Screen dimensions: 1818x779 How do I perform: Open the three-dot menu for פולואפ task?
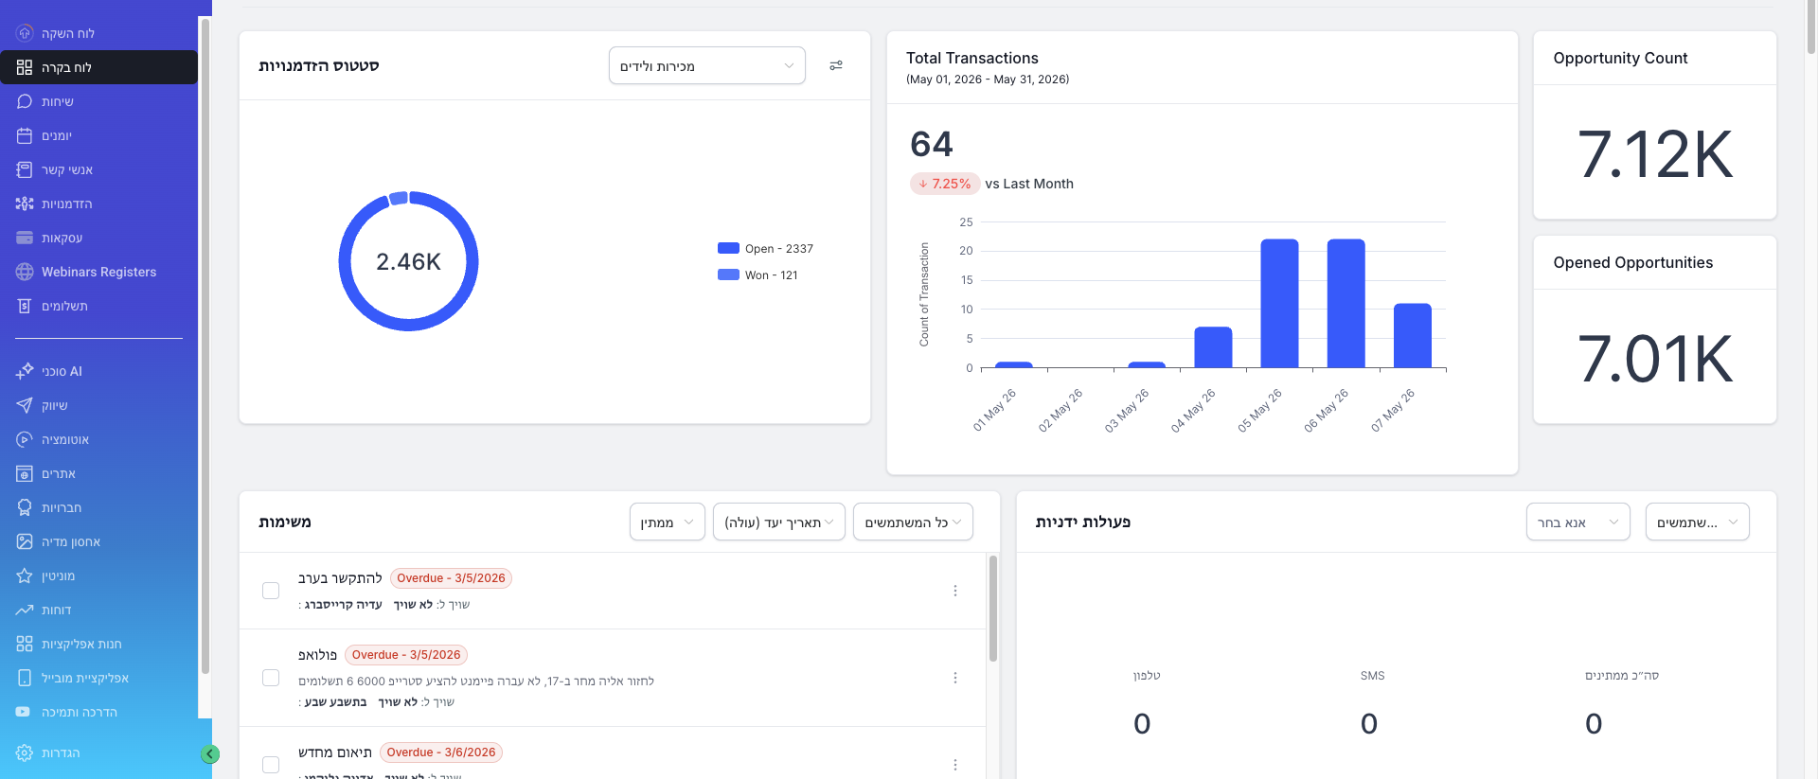tap(955, 678)
